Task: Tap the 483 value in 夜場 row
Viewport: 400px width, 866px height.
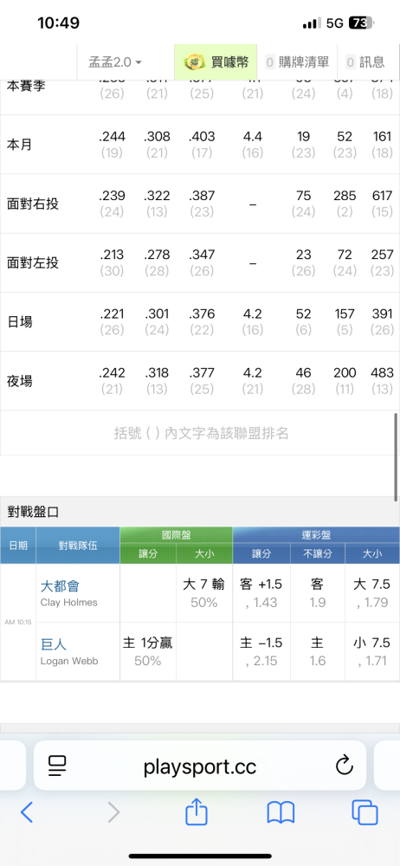Action: [383, 372]
